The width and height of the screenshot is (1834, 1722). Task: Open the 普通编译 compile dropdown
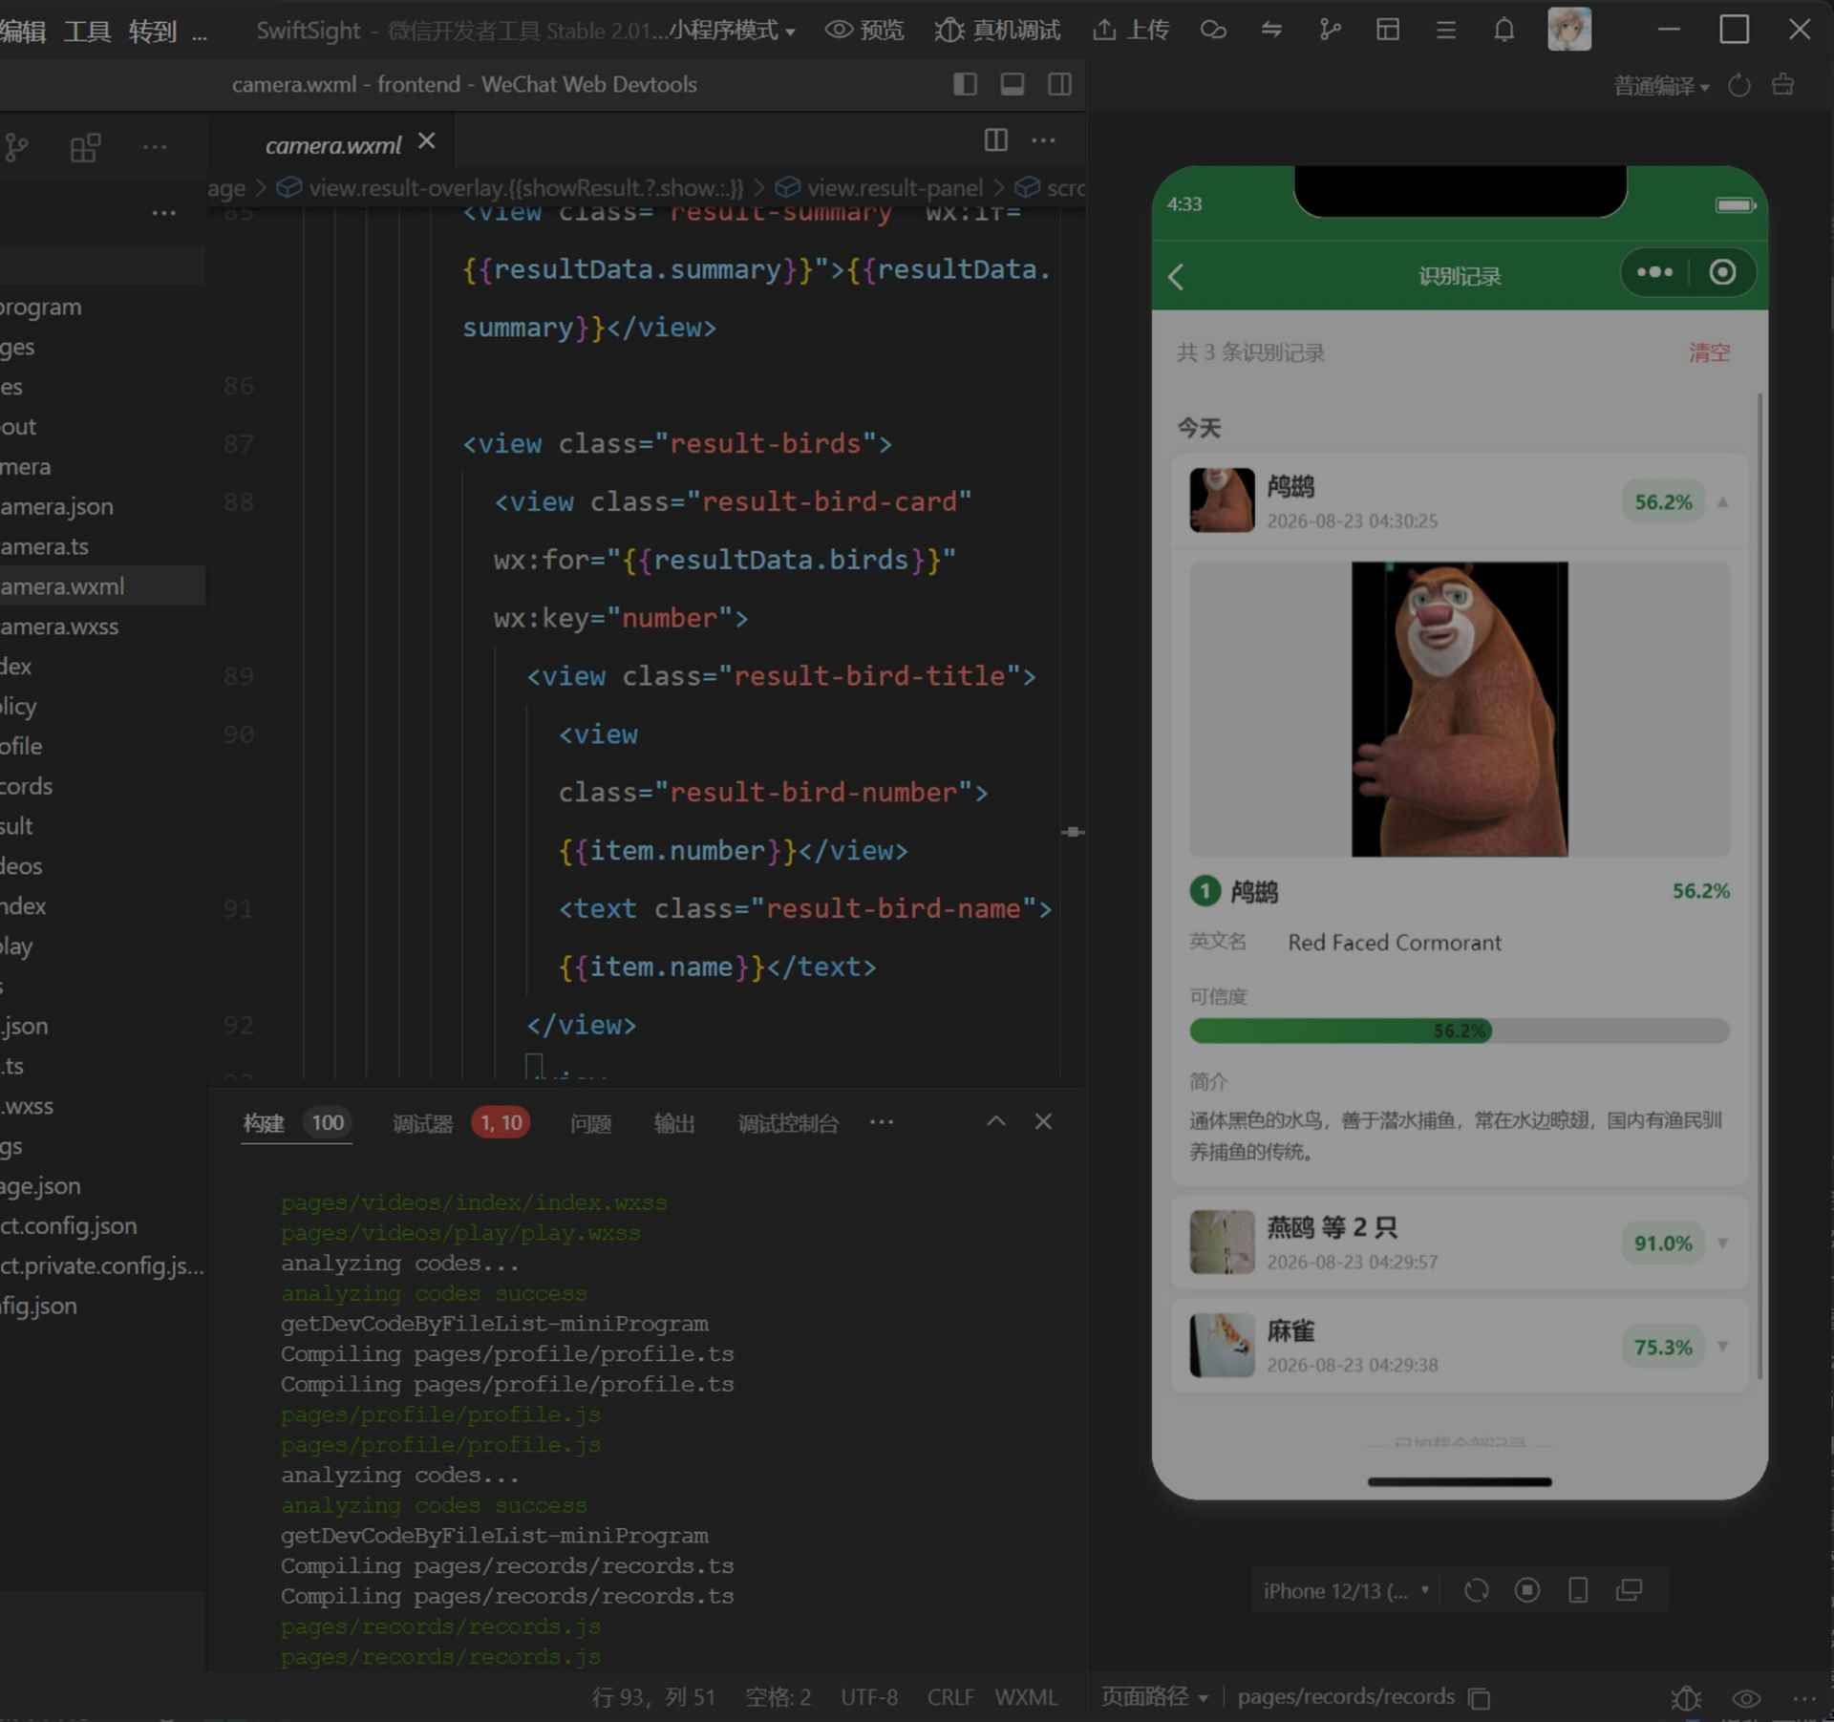[1661, 86]
